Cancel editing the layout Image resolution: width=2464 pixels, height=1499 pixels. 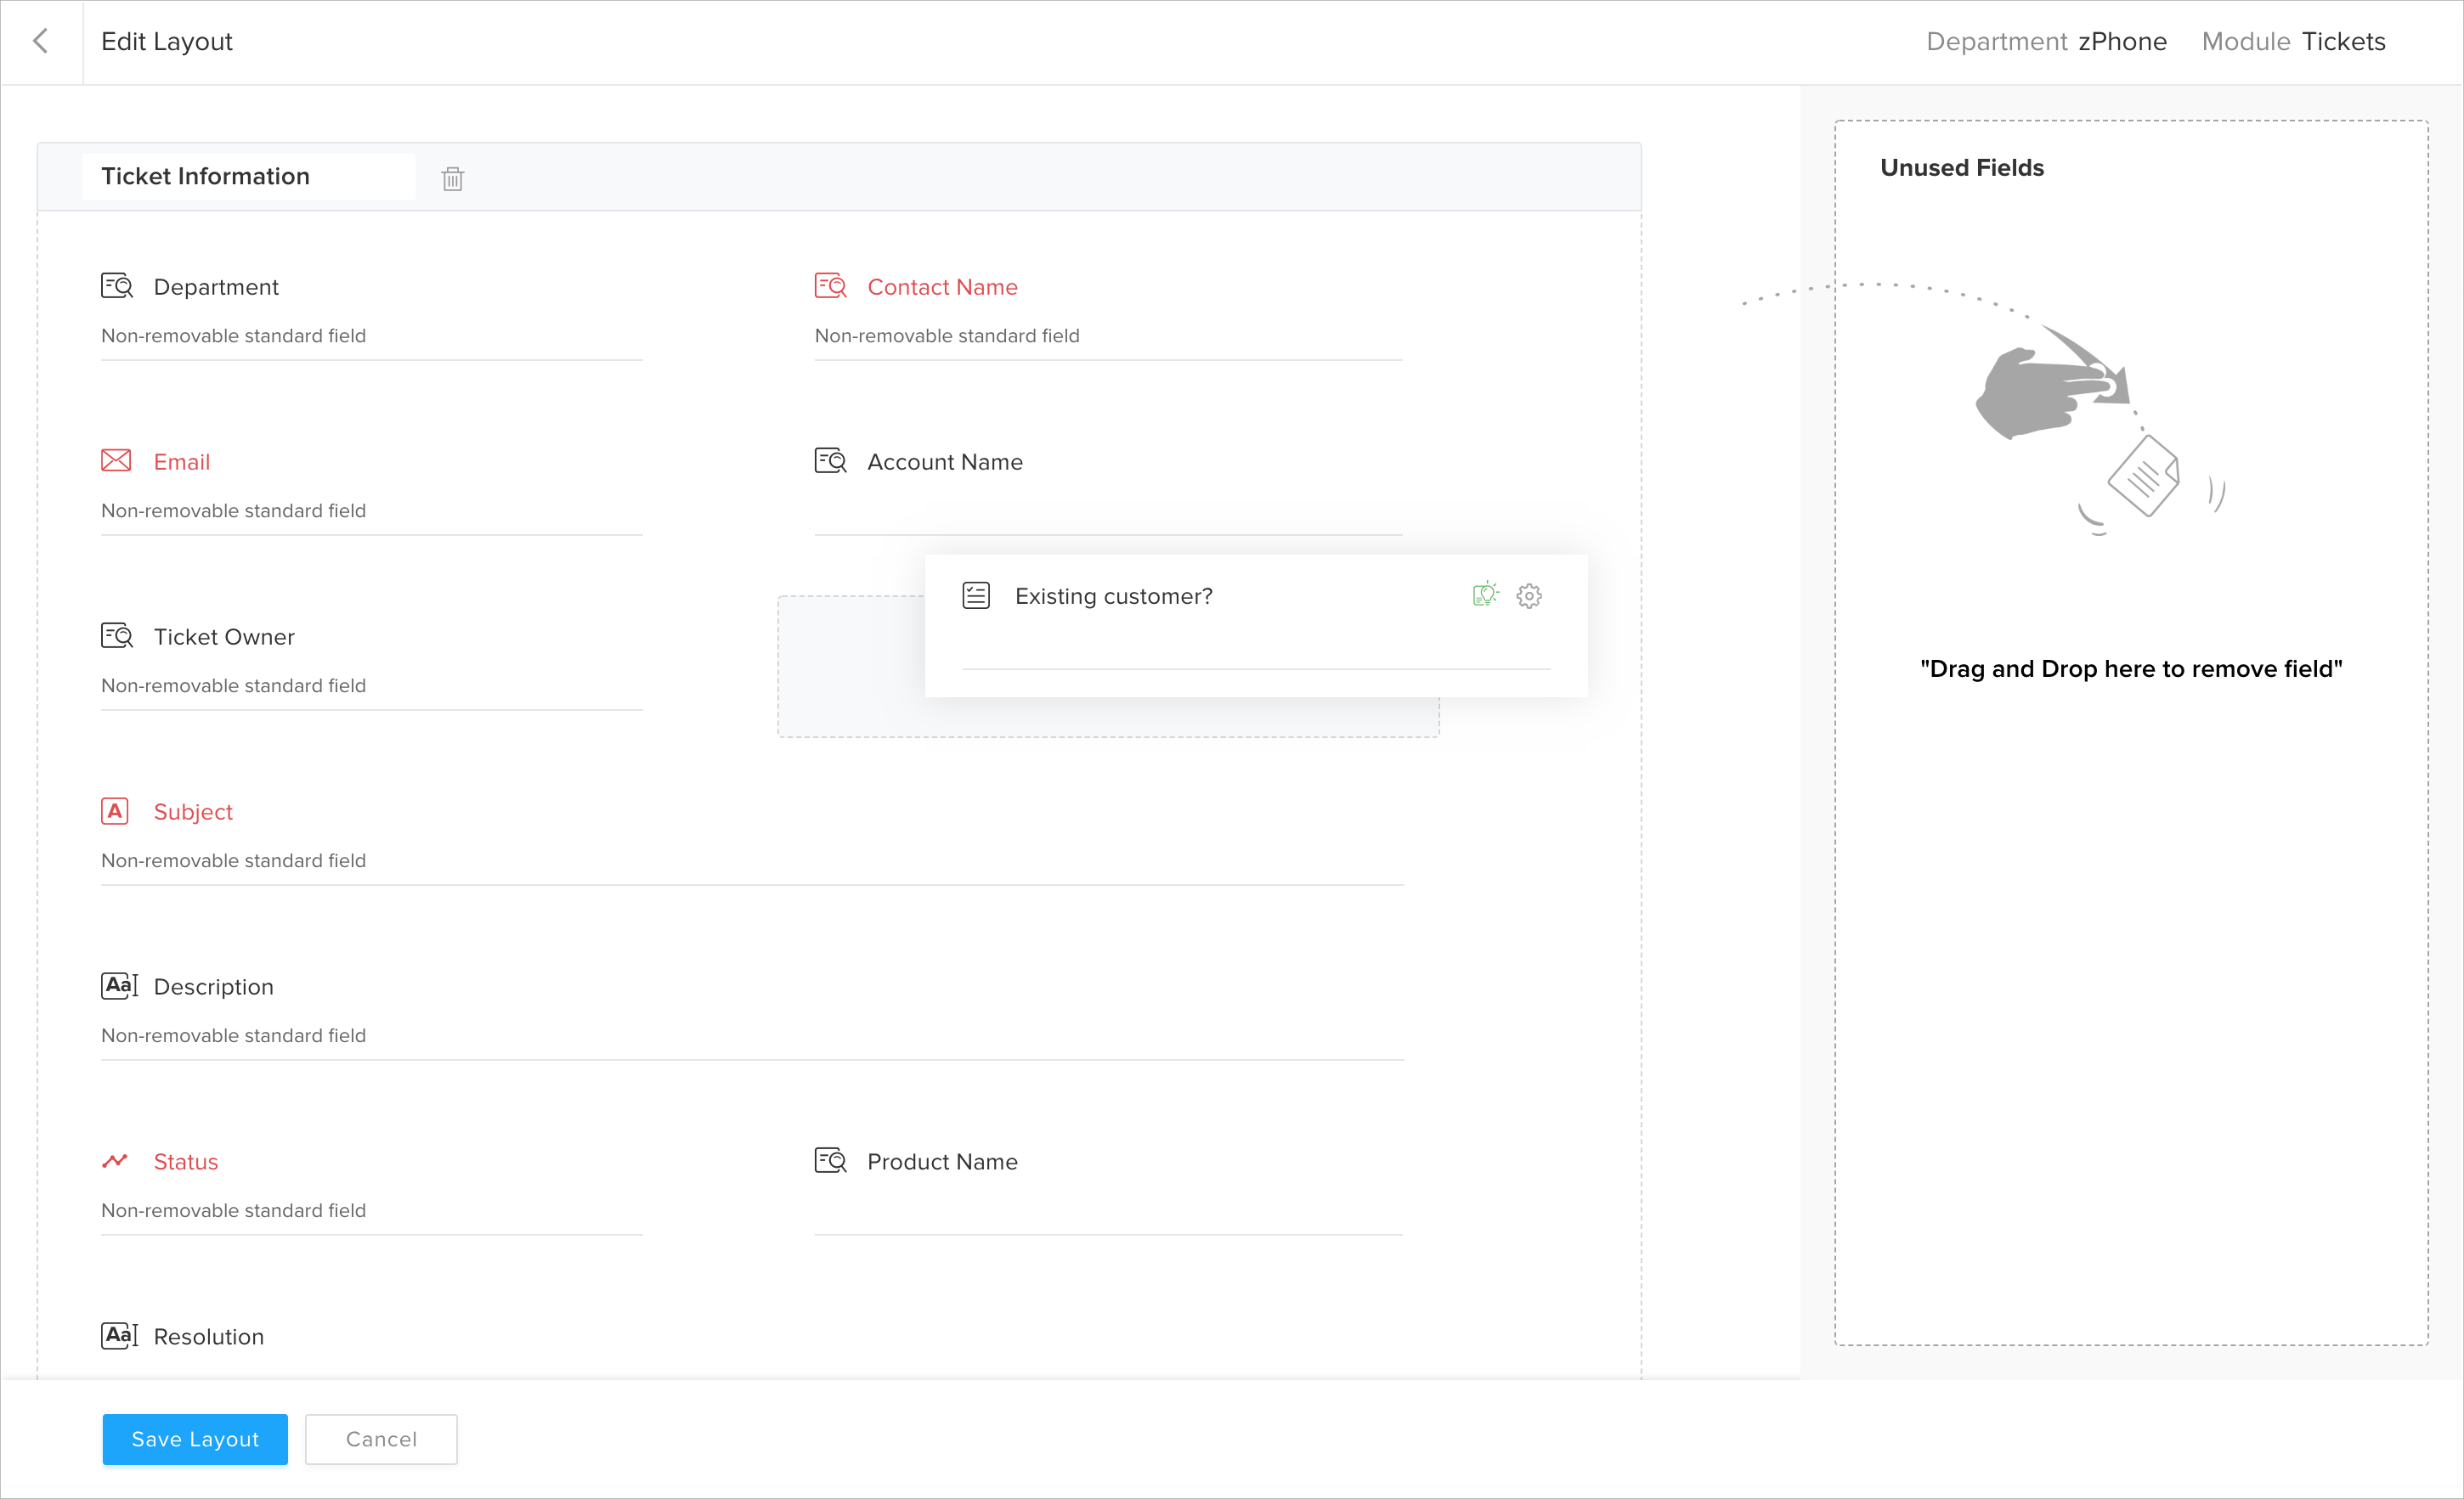[381, 1439]
